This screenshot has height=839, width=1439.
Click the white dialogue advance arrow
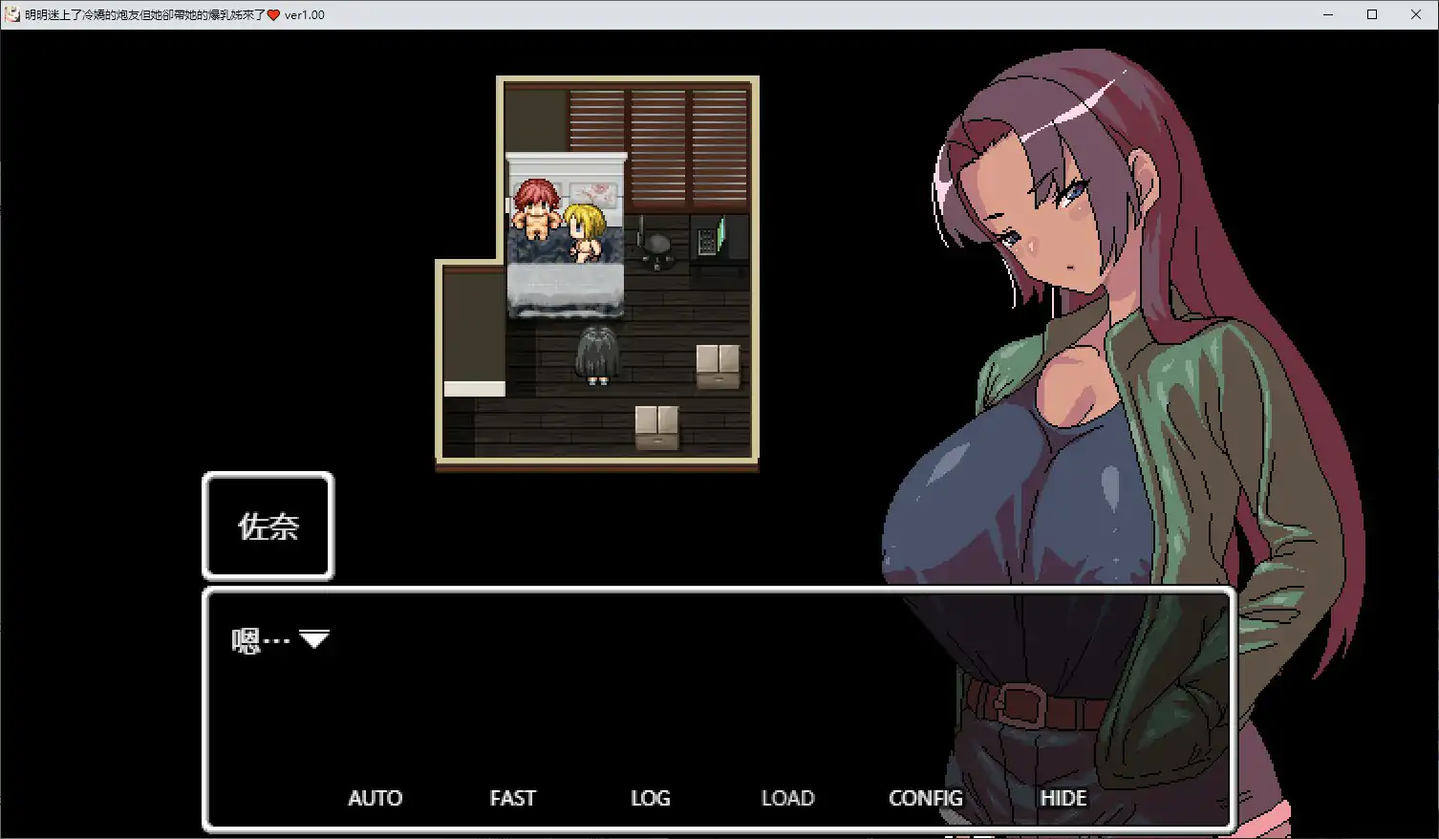pos(314,639)
